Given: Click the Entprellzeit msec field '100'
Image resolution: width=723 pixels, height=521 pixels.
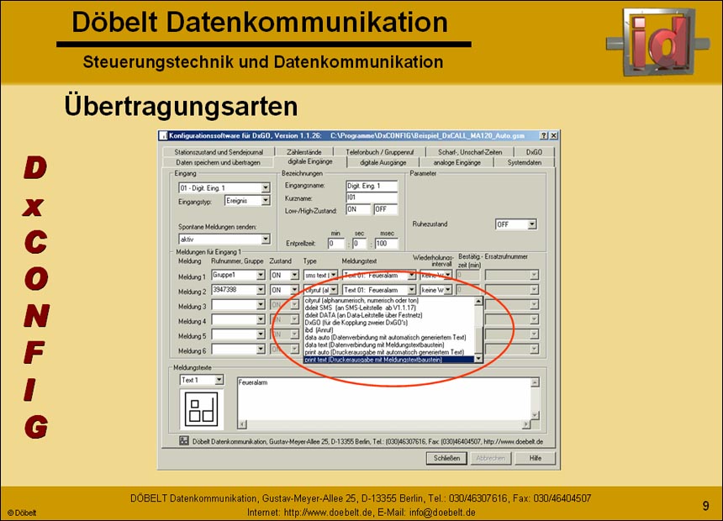Looking at the screenshot, I should tap(387, 244).
